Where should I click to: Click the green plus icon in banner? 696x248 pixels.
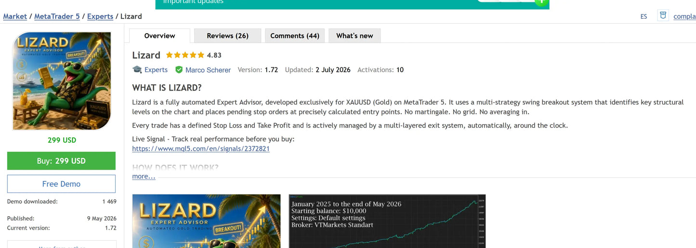point(541,2)
